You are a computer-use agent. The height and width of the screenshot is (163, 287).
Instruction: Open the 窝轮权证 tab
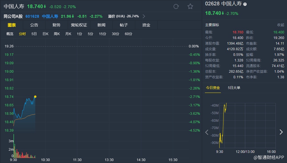click(79, 25)
